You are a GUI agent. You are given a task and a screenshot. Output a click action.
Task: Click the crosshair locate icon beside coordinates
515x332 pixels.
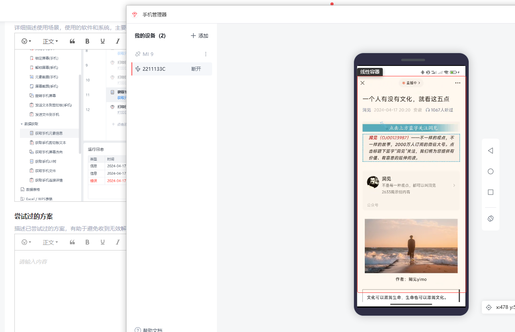point(489,307)
